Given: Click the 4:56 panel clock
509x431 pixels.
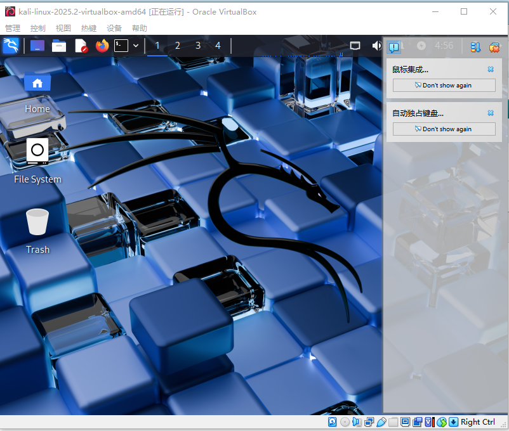Looking at the screenshot, I should pos(444,46).
